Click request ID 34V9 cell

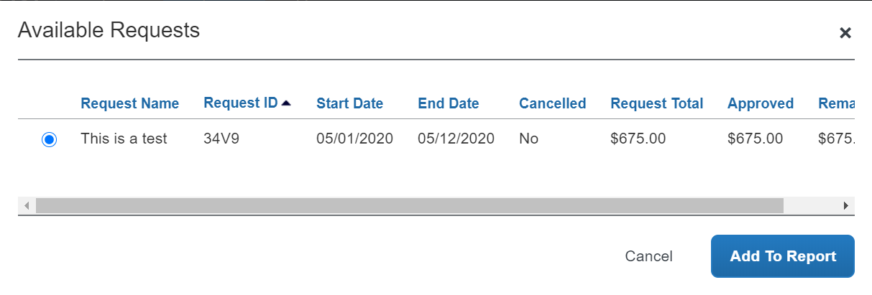(x=221, y=139)
